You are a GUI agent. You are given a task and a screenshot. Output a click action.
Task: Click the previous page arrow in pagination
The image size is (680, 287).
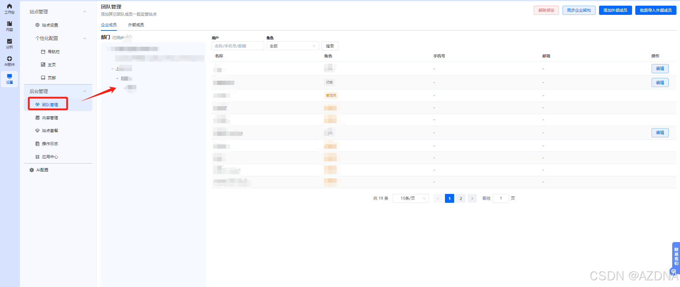pos(438,199)
